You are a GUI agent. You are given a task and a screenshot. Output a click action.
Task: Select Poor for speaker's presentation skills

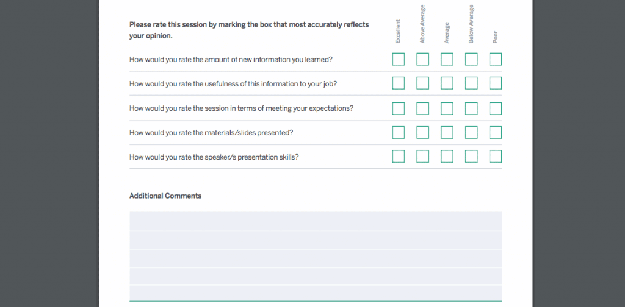[x=496, y=157]
